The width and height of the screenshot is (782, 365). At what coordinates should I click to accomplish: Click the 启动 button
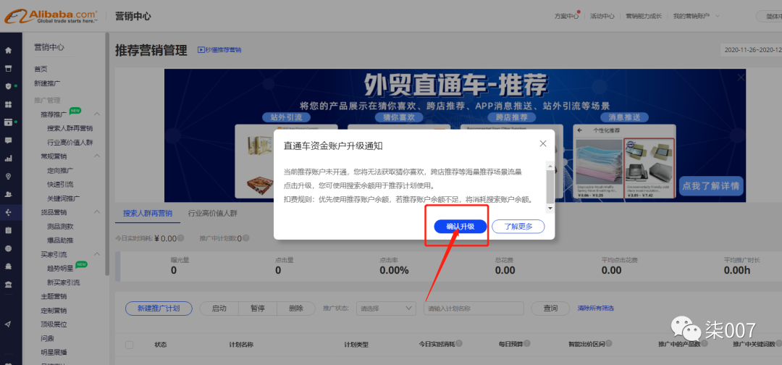coord(219,309)
